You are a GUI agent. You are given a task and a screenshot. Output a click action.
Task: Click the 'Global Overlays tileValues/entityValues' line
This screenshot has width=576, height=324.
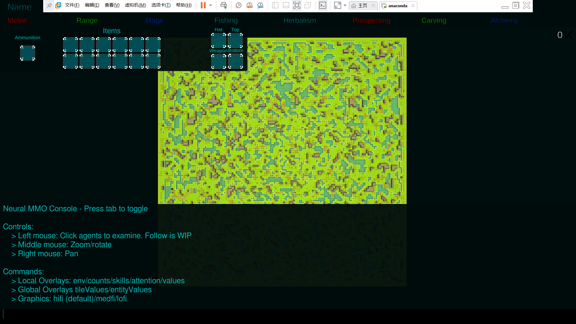(x=82, y=290)
